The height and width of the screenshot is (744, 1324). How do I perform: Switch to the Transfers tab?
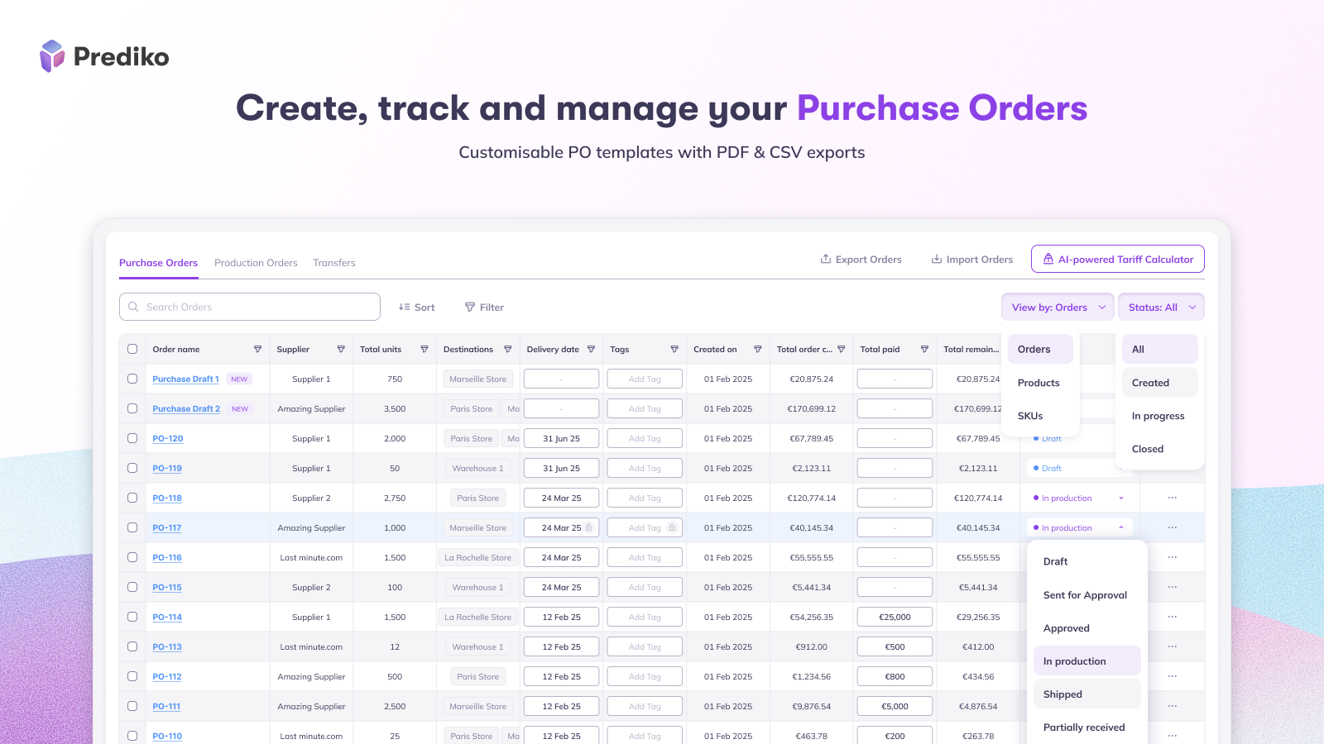(334, 263)
